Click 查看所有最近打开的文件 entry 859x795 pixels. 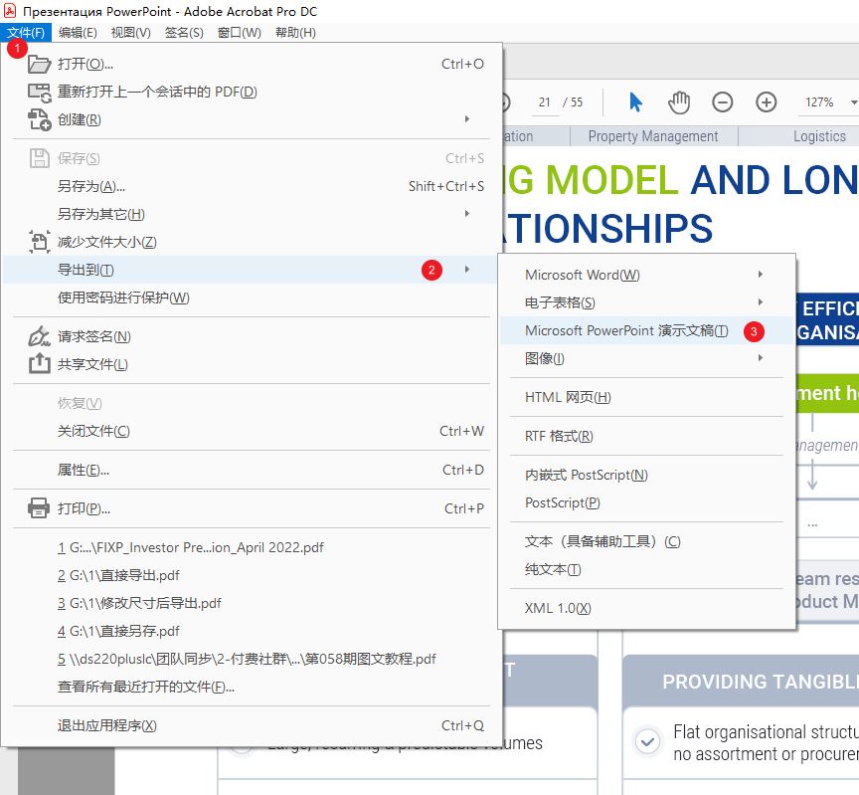click(146, 687)
